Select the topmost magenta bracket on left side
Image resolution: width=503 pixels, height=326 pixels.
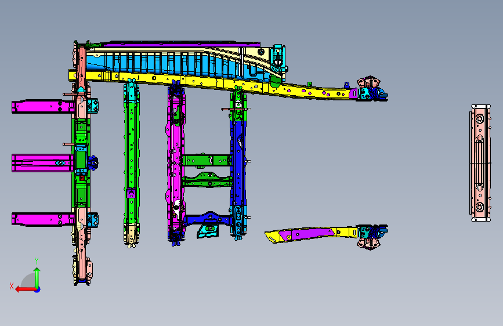point(43,107)
